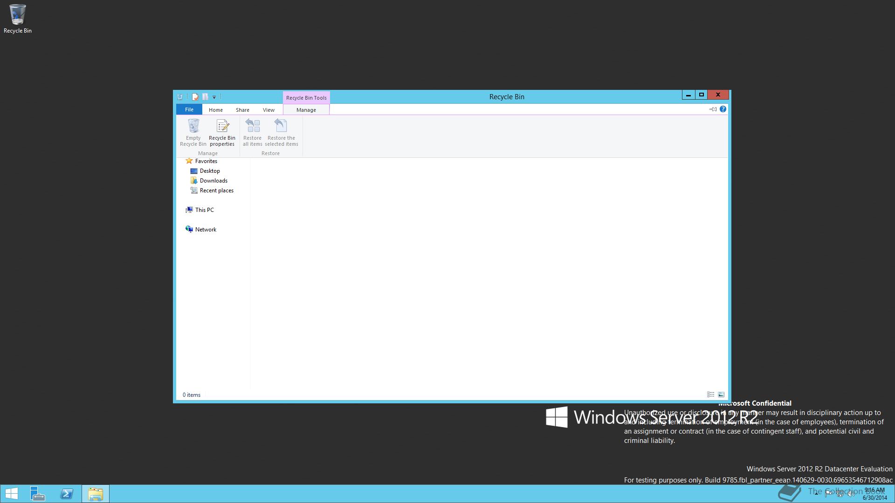Select Network in the navigation pane

[201, 230]
